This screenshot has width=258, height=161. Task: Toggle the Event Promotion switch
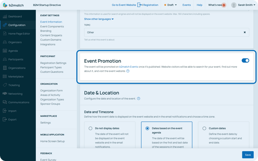click(245, 60)
